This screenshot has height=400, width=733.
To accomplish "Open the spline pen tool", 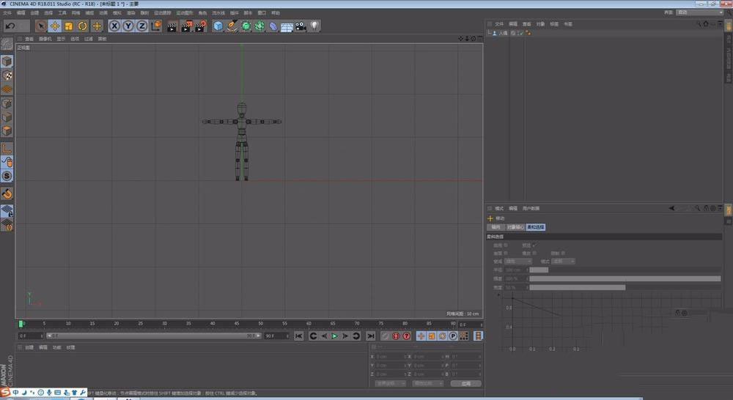I will coord(232,26).
